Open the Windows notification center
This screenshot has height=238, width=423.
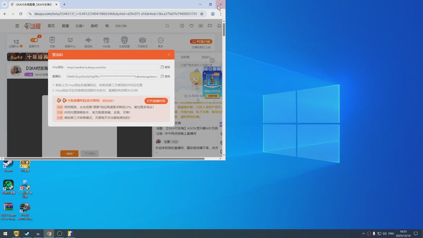coord(416,234)
